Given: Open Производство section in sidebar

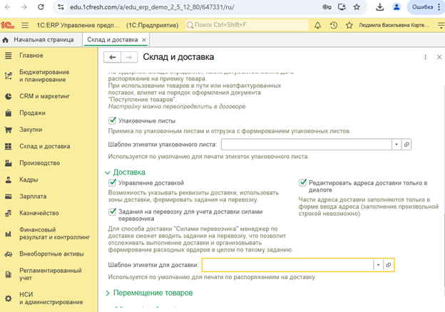Looking at the screenshot, I should tap(40, 163).
